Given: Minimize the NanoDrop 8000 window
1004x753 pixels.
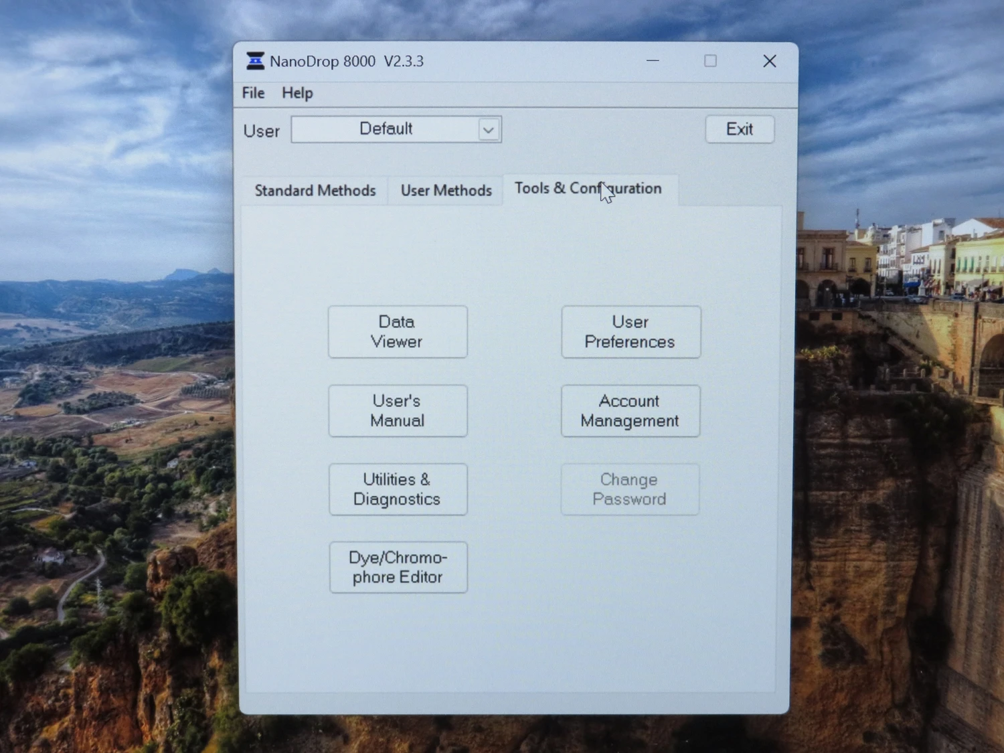Looking at the screenshot, I should click(653, 61).
